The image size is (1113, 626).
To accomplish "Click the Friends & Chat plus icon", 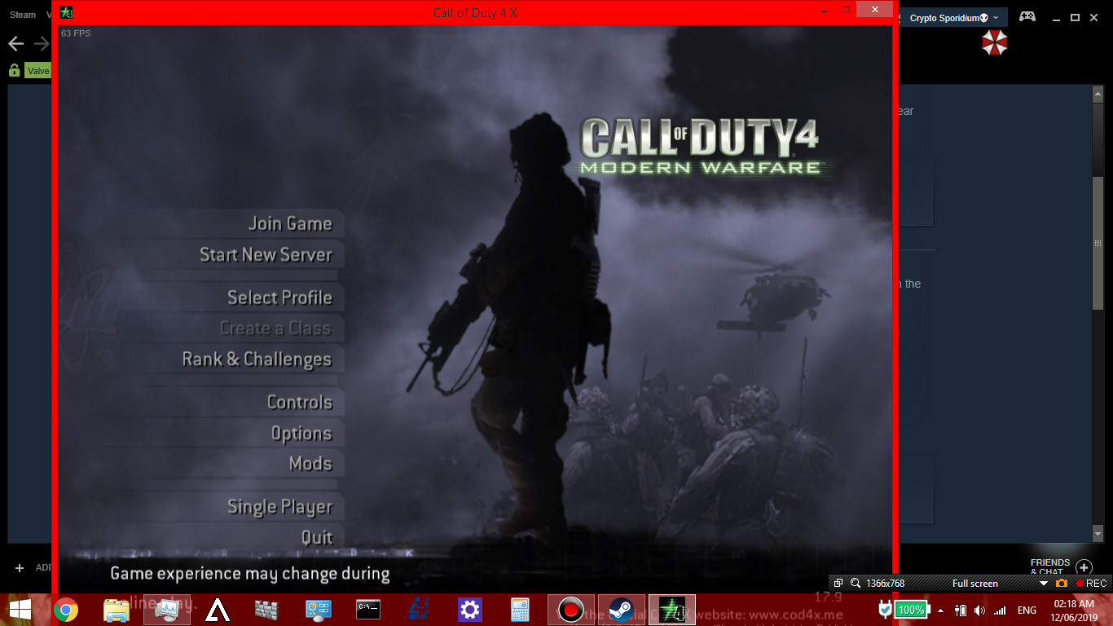I will (1084, 567).
